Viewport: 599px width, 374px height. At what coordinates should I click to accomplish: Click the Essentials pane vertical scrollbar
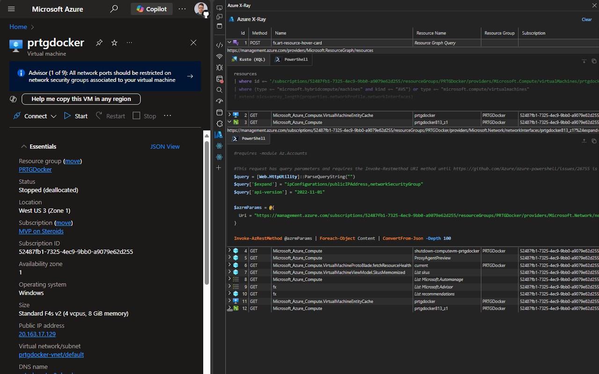point(206,210)
